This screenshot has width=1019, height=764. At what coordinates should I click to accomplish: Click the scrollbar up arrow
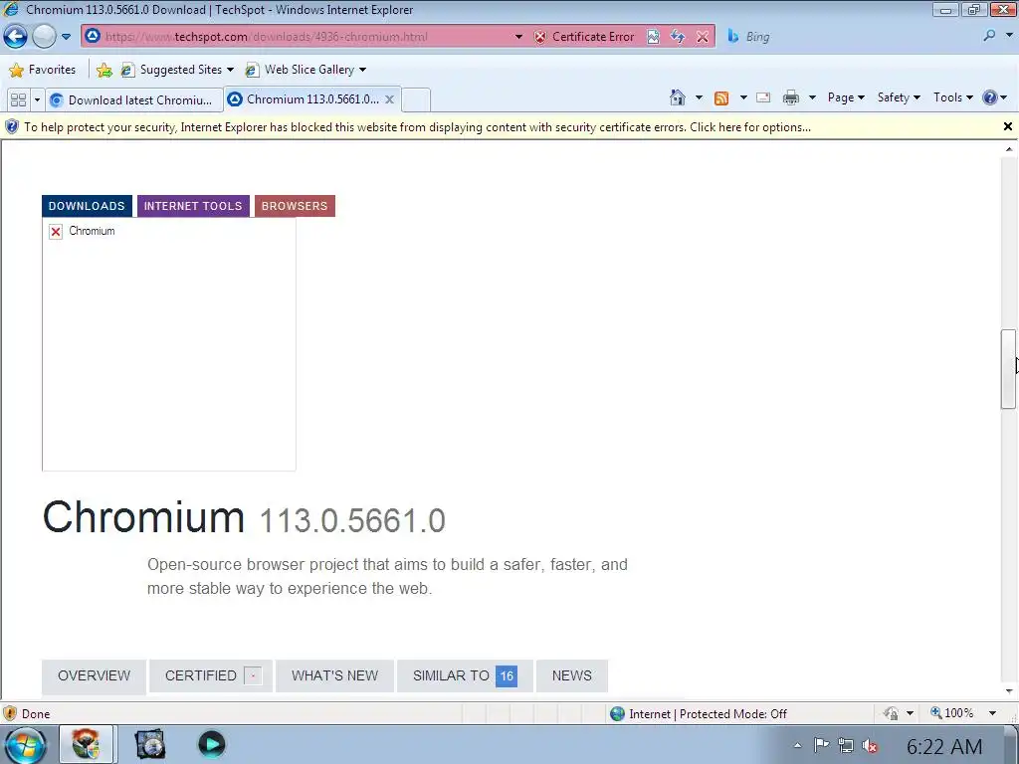coord(1009,149)
